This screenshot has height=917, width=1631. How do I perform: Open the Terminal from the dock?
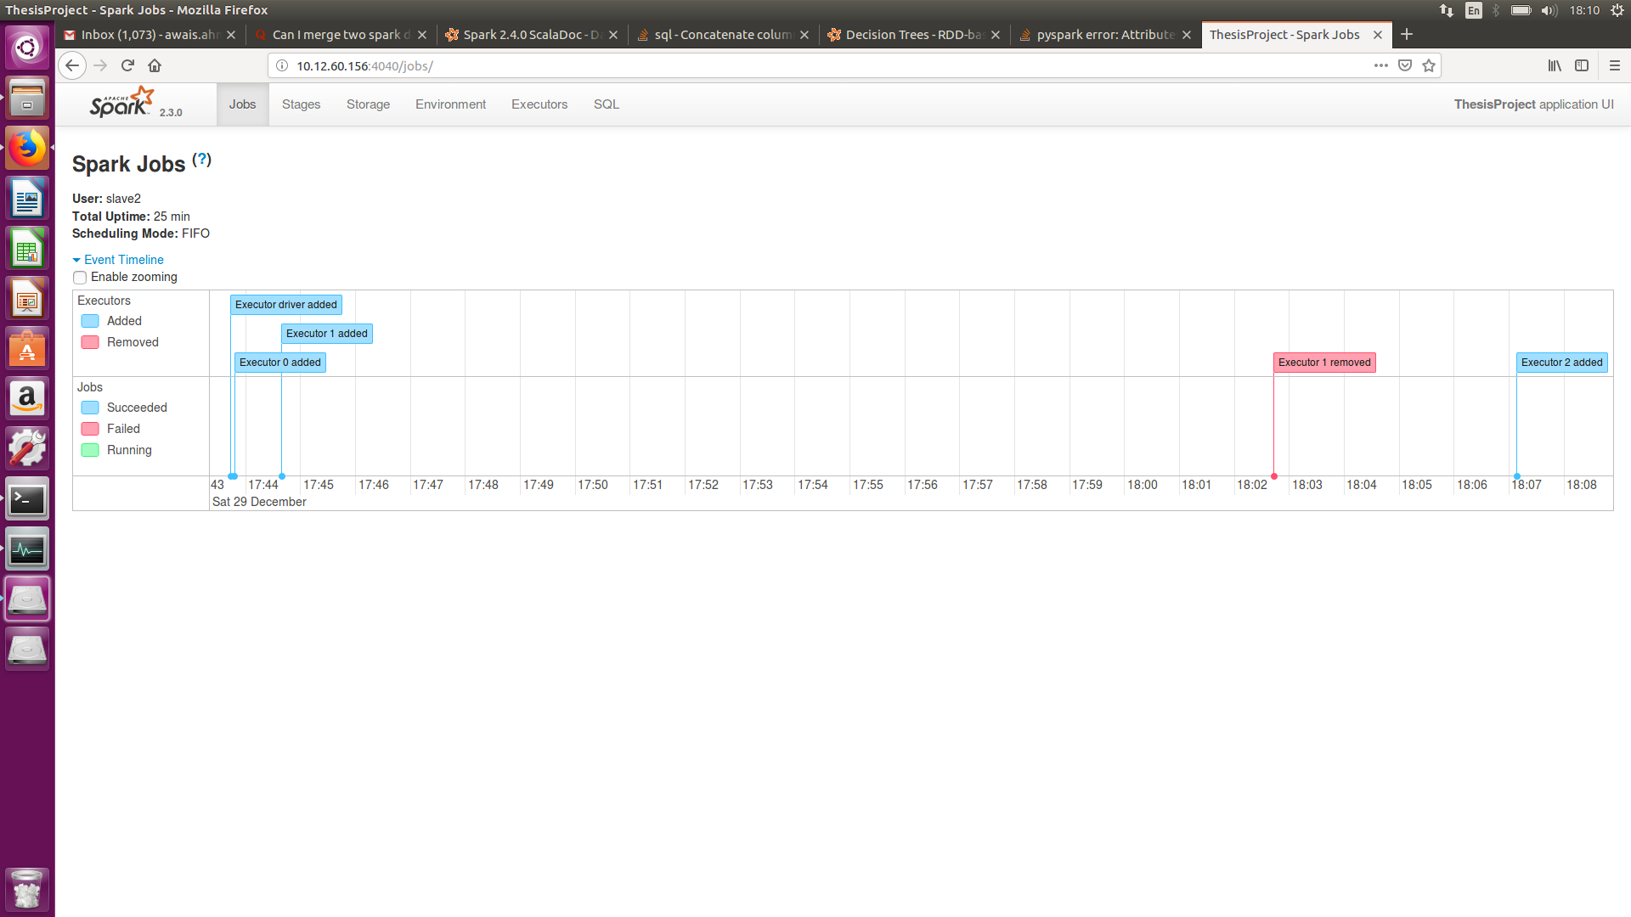27,500
